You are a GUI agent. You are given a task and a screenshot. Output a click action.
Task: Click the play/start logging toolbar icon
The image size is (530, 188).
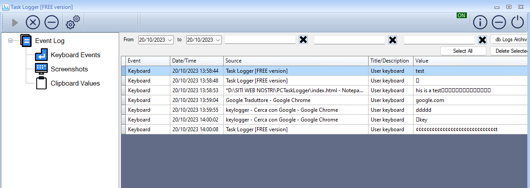click(15, 22)
